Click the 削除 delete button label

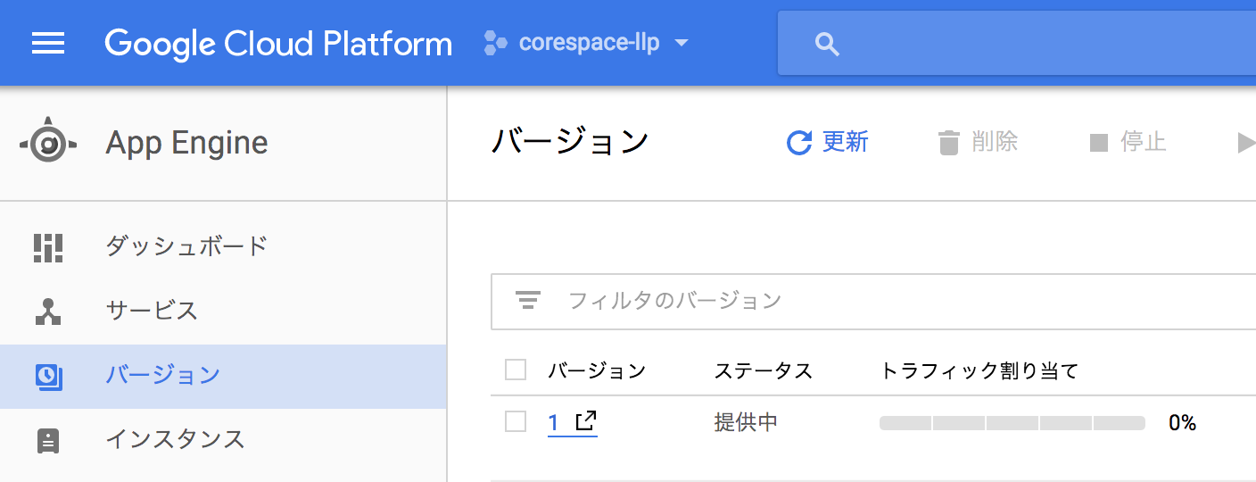tap(995, 142)
